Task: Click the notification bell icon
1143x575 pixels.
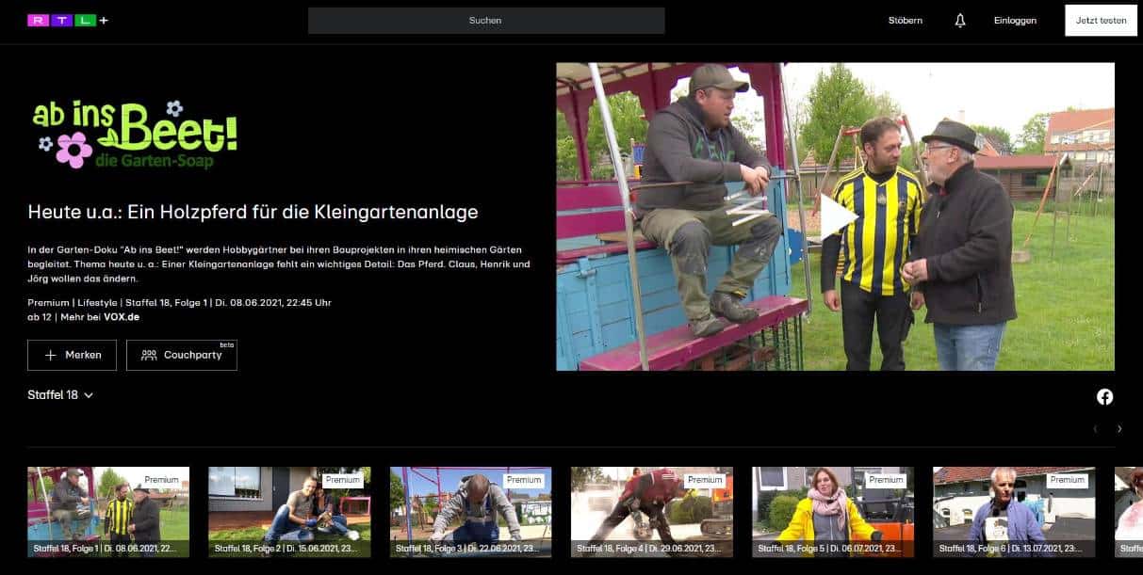Action: click(x=960, y=21)
